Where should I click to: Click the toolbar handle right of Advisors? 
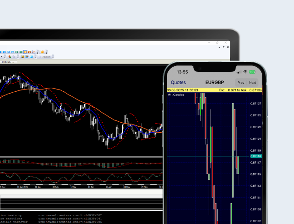[x=53, y=57]
